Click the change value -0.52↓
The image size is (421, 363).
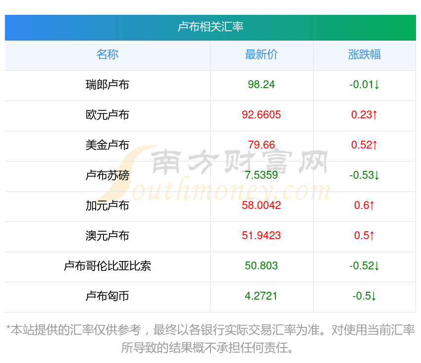coord(365,266)
